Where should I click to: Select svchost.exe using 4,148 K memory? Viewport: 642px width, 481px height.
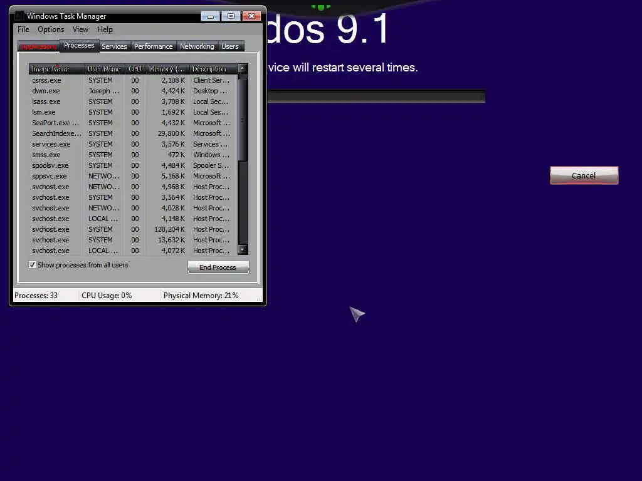[x=133, y=219]
